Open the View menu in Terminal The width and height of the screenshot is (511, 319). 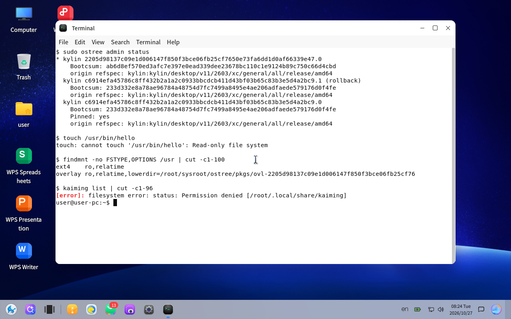[x=98, y=42]
